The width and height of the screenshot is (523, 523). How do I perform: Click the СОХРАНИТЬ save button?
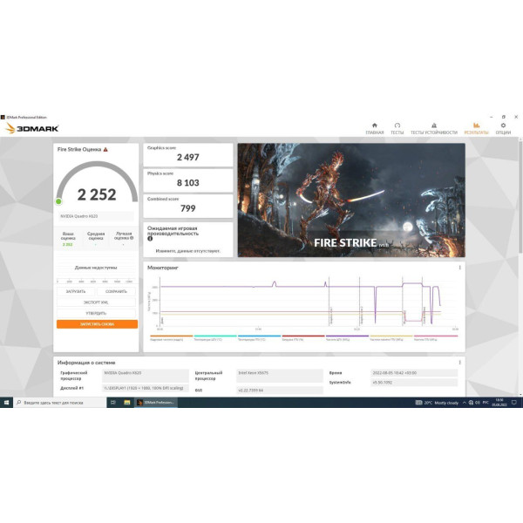pos(116,291)
